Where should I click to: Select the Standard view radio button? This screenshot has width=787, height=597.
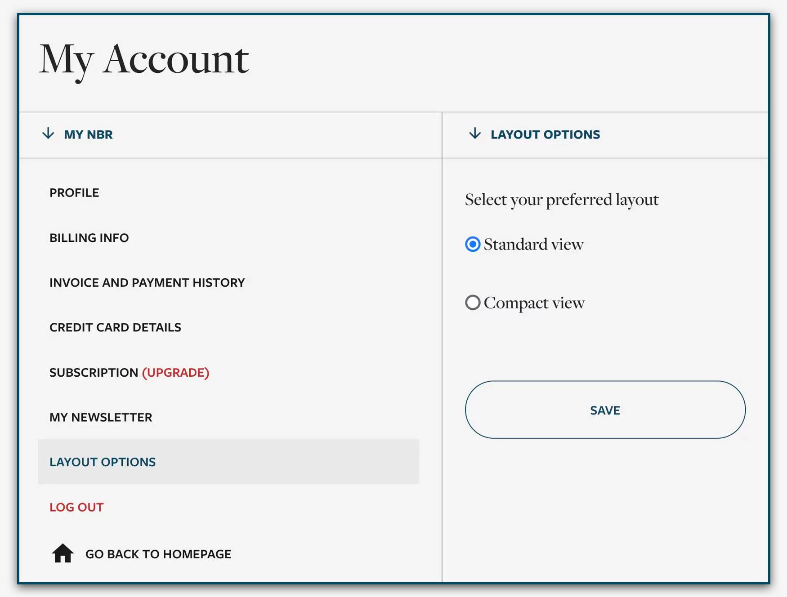coord(473,244)
